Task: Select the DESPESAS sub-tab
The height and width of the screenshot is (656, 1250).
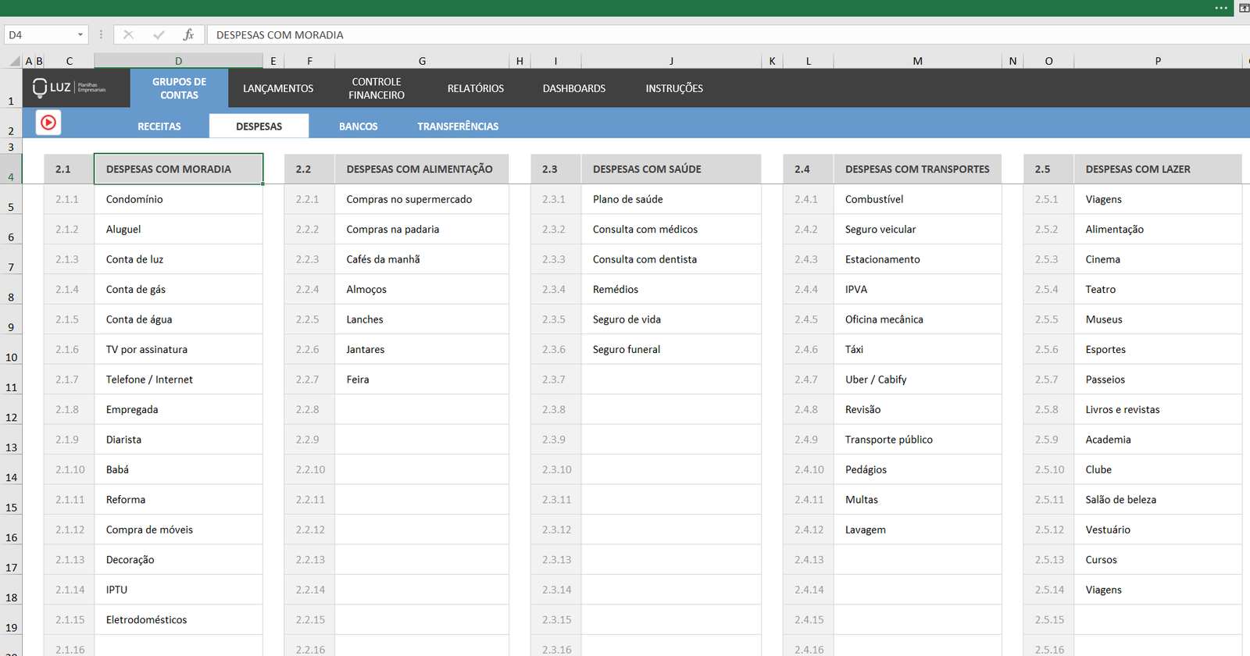Action: pyautogui.click(x=259, y=126)
